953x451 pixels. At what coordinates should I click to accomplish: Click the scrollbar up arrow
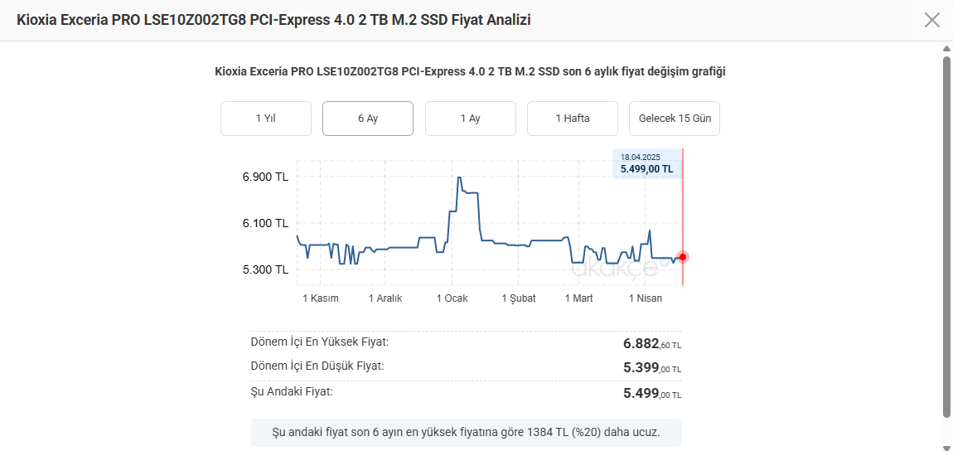(946, 50)
